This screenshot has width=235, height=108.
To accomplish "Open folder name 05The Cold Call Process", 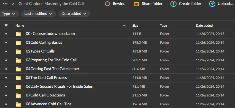I will [x=46, y=78].
